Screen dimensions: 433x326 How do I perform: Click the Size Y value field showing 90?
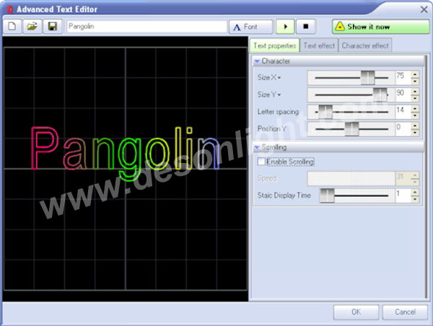[x=403, y=95]
